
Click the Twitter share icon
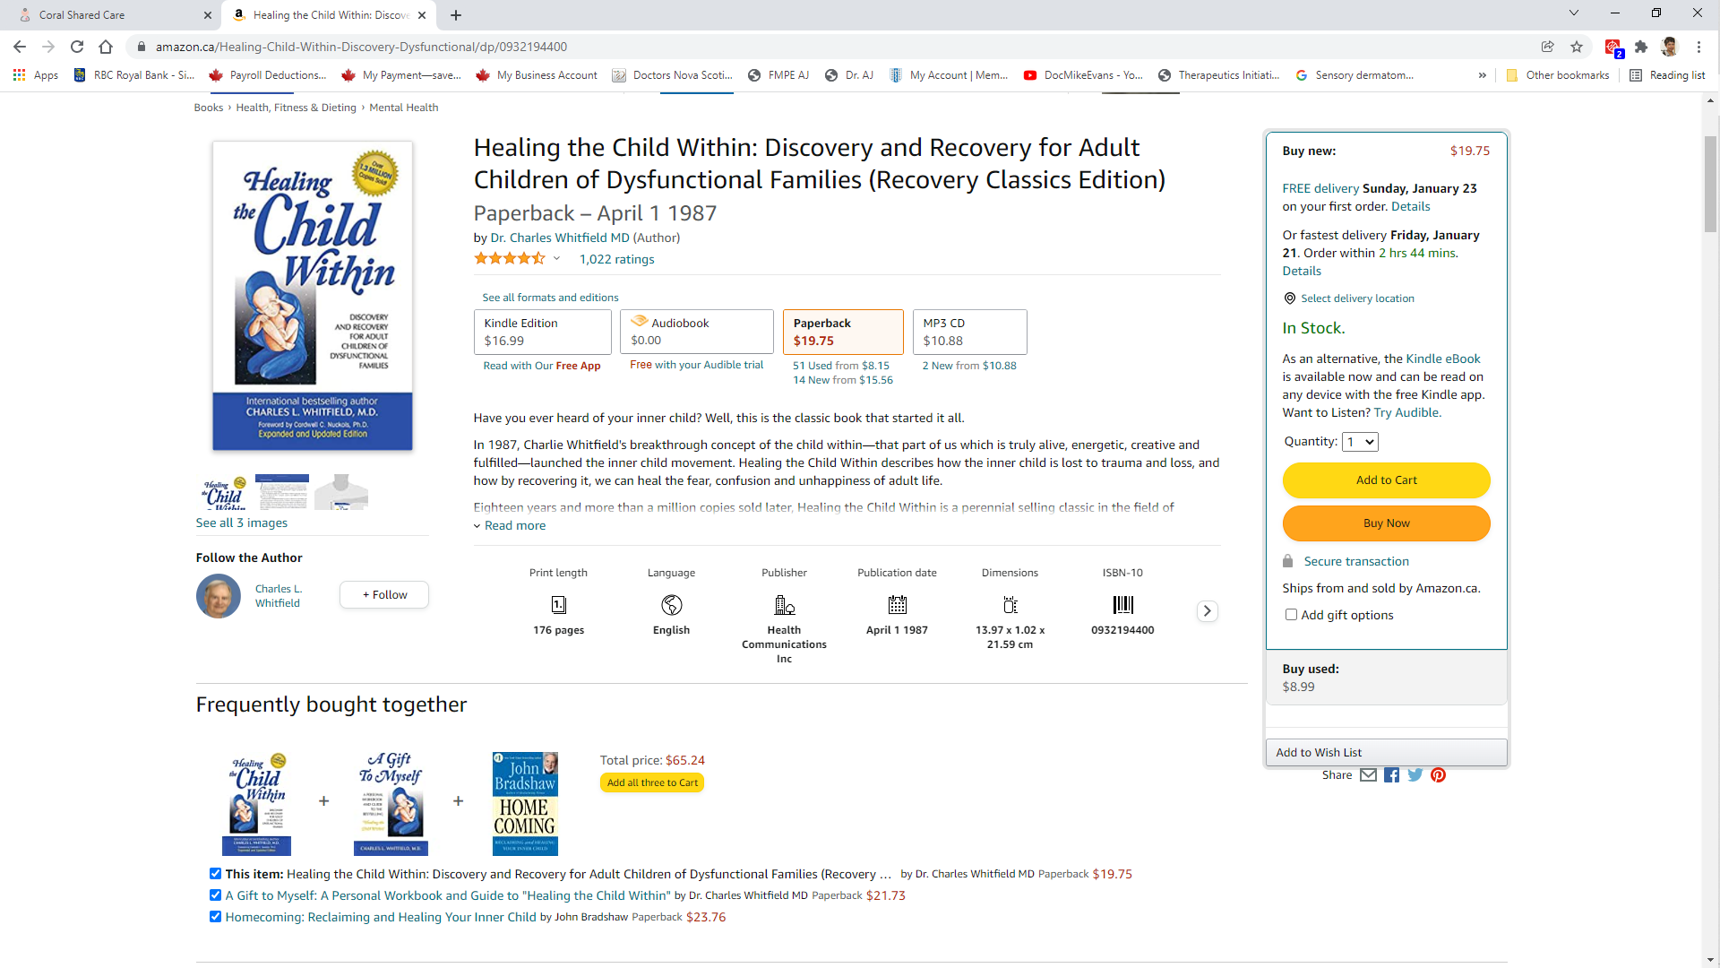point(1415,775)
